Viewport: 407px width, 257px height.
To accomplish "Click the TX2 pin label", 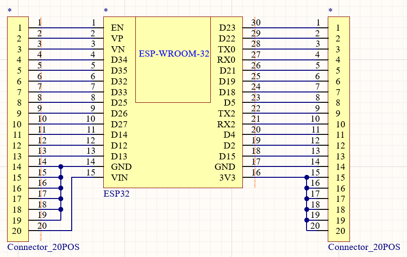I will coord(227,114).
